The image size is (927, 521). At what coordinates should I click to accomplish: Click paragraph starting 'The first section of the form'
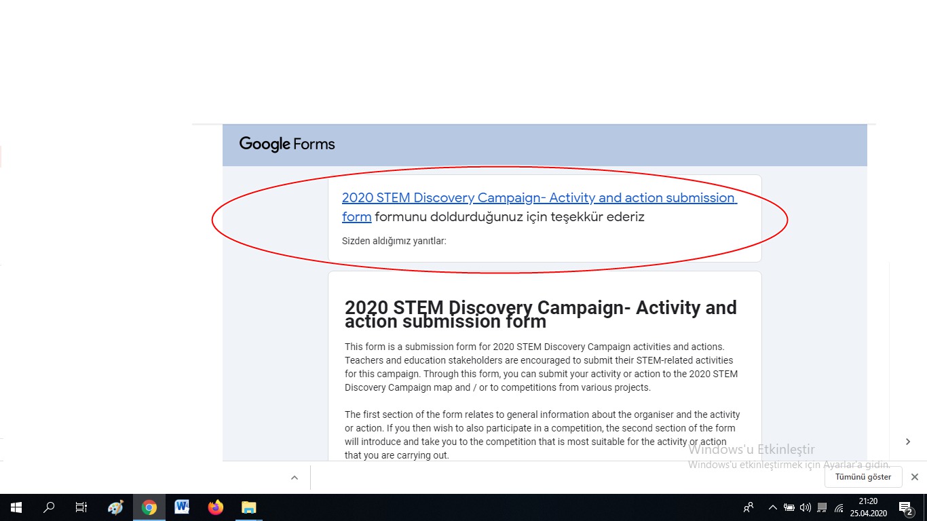[542, 435]
